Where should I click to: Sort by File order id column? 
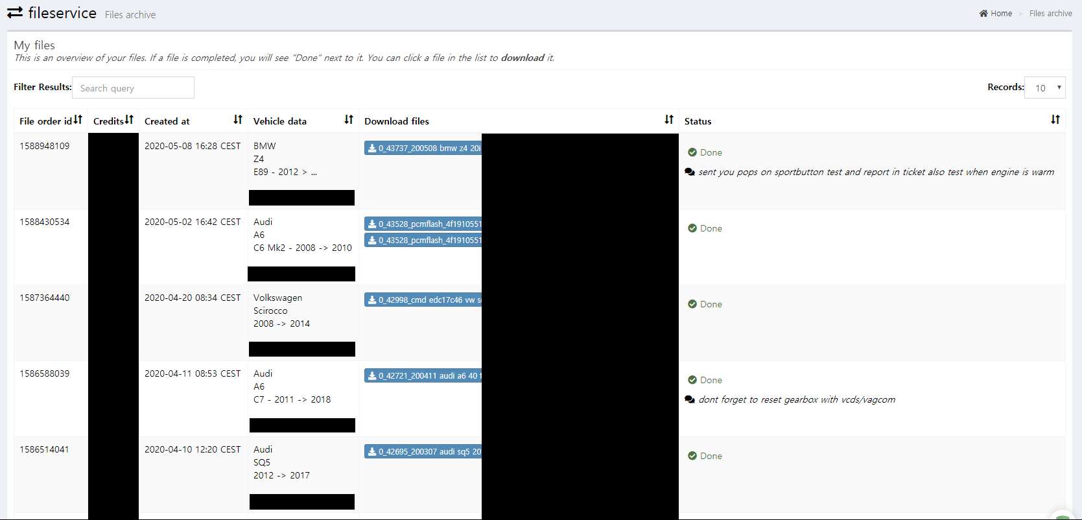78,120
